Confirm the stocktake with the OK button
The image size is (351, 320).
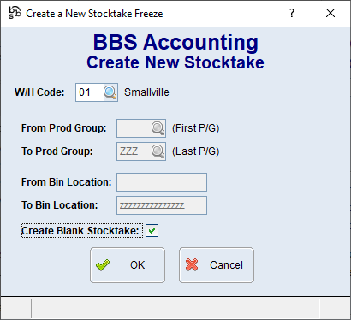click(128, 265)
